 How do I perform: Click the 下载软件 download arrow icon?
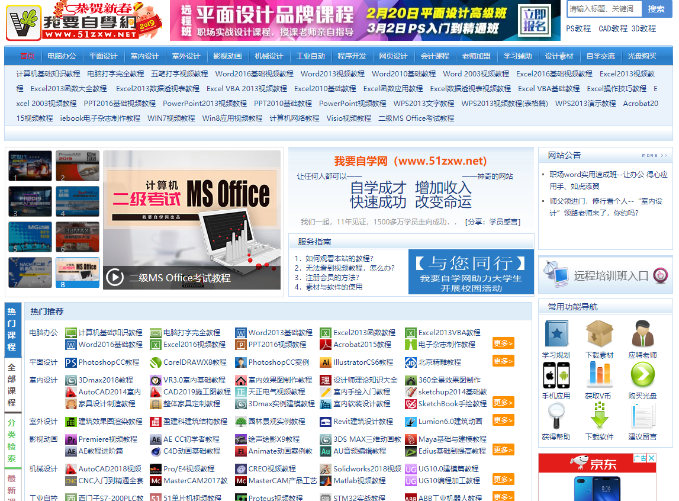click(x=599, y=416)
